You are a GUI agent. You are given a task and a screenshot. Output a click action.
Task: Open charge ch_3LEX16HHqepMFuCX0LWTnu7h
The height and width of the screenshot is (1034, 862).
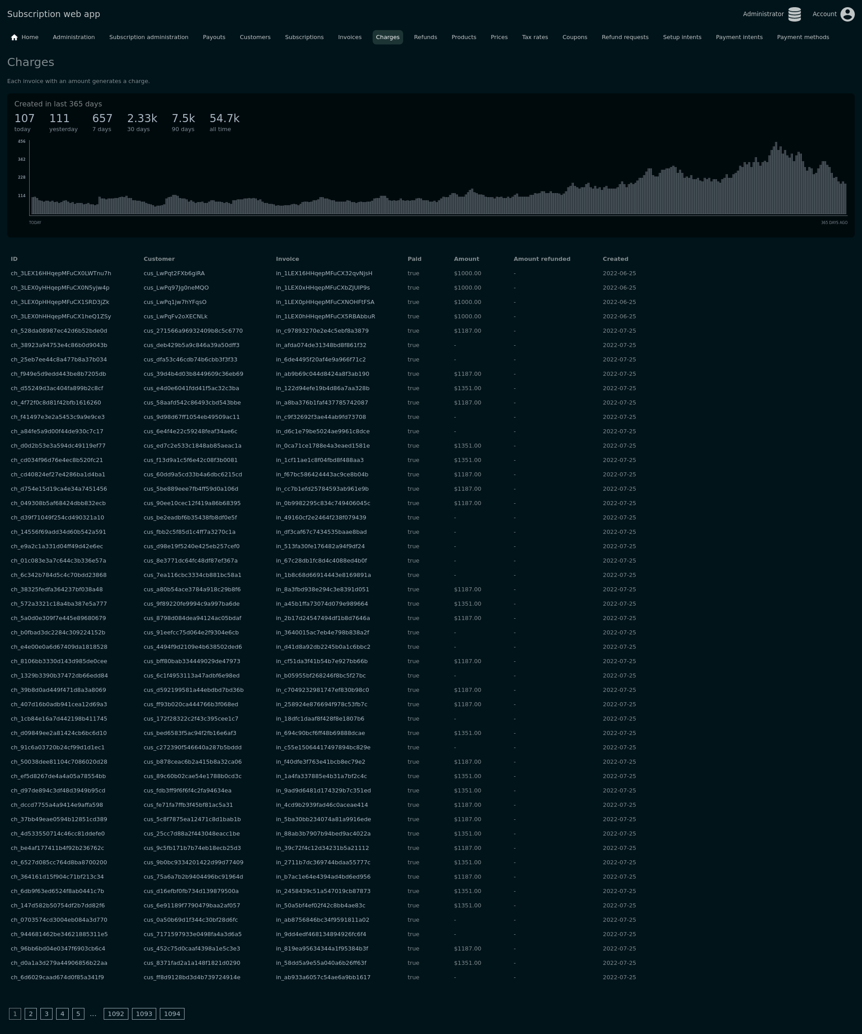click(x=61, y=273)
